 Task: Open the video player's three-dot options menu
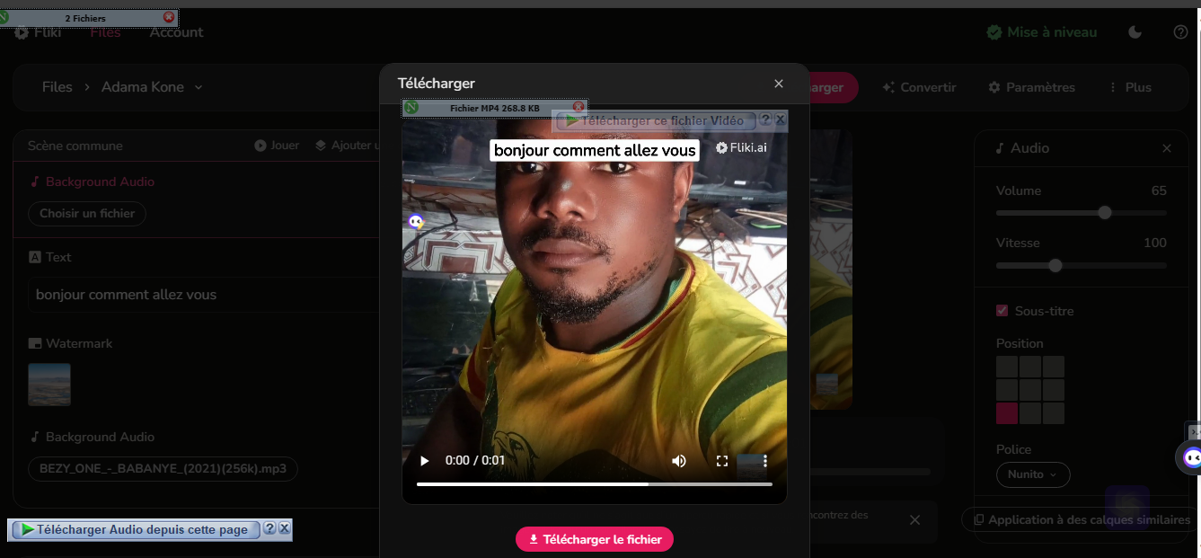[x=765, y=461]
